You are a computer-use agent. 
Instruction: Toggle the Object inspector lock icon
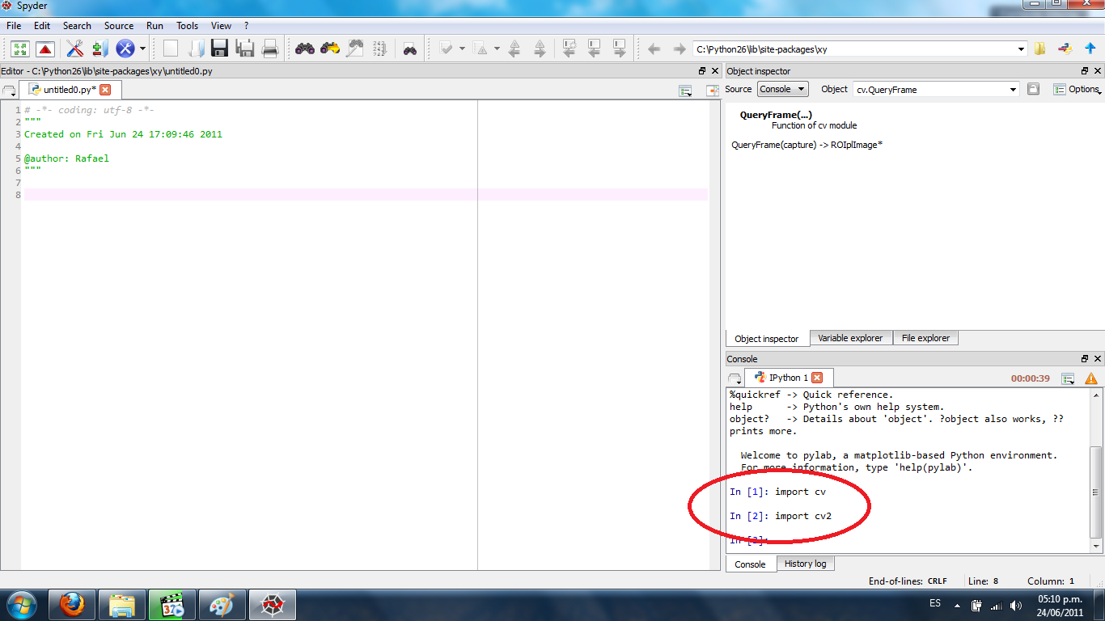[x=1033, y=89]
